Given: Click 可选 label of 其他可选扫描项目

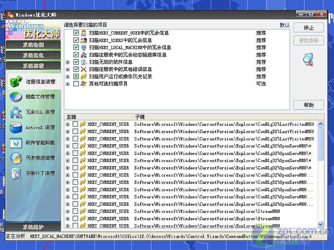Looking at the screenshot, I should [261, 84].
